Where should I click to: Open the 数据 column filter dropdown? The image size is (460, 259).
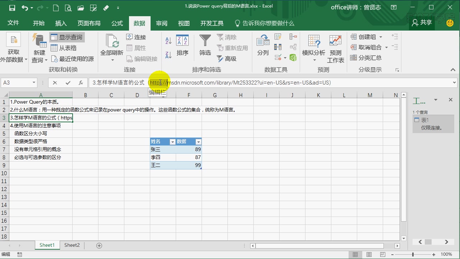pos(199,141)
